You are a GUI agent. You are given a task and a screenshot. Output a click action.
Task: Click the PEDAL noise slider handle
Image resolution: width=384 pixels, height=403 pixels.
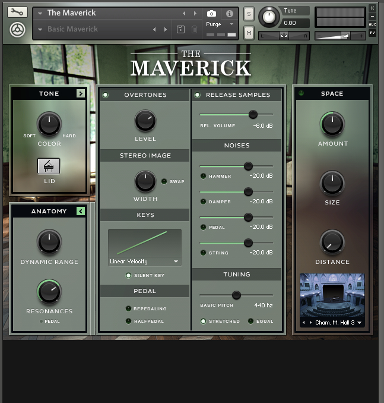click(248, 218)
